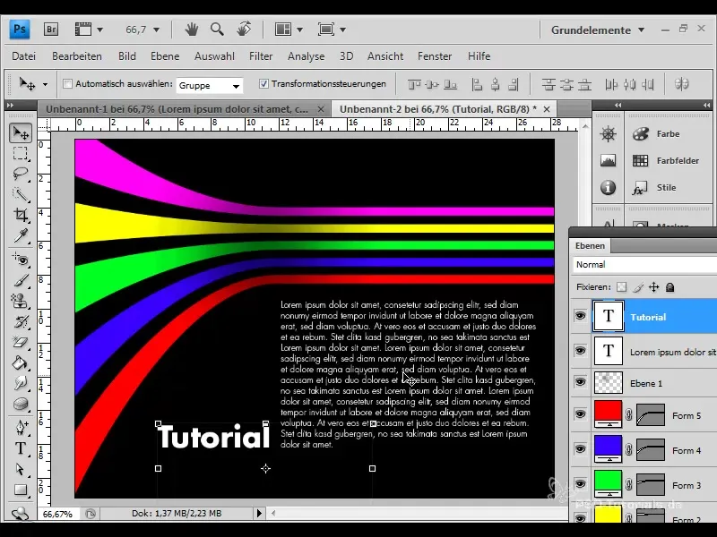
Task: Launch Adobe Bridge with Br icon
Action: pyautogui.click(x=51, y=30)
